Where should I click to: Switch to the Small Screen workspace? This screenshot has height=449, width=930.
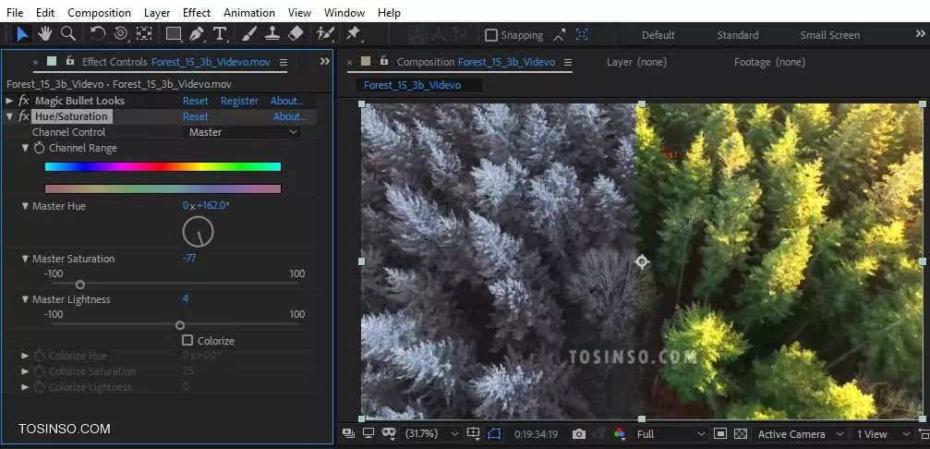(x=829, y=35)
